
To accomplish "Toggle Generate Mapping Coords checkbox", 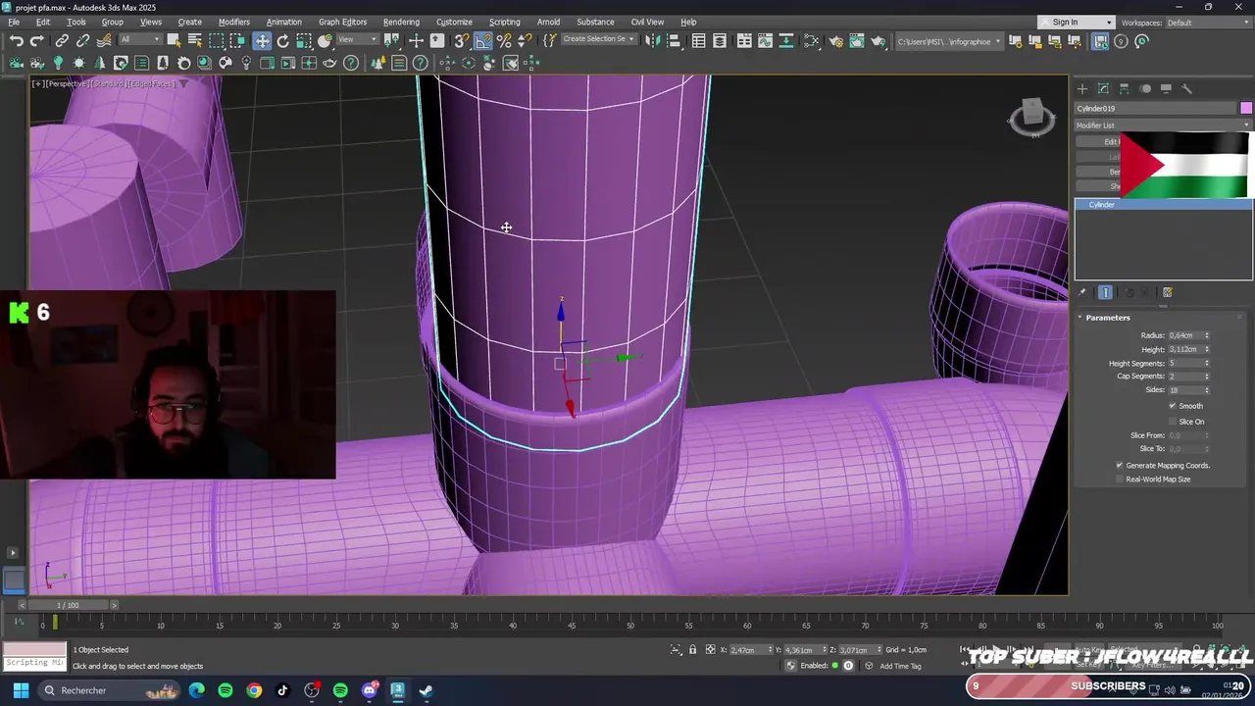I will (1120, 465).
